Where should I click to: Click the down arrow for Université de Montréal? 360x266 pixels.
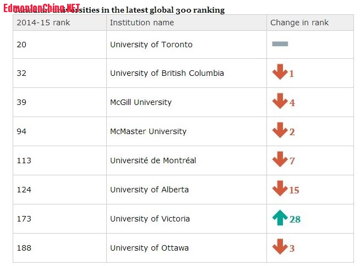pyautogui.click(x=280, y=159)
